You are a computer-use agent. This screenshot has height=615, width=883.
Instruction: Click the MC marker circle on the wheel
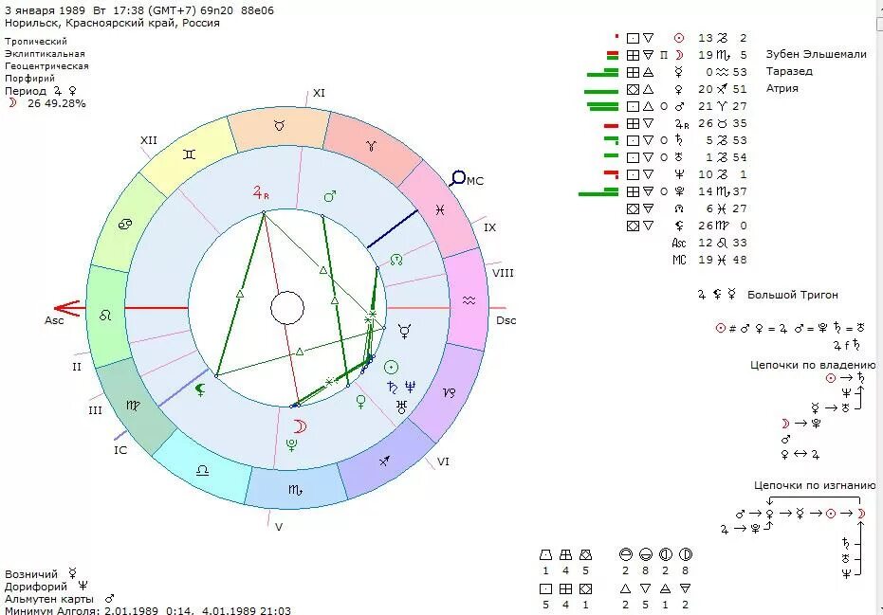pyautogui.click(x=458, y=178)
